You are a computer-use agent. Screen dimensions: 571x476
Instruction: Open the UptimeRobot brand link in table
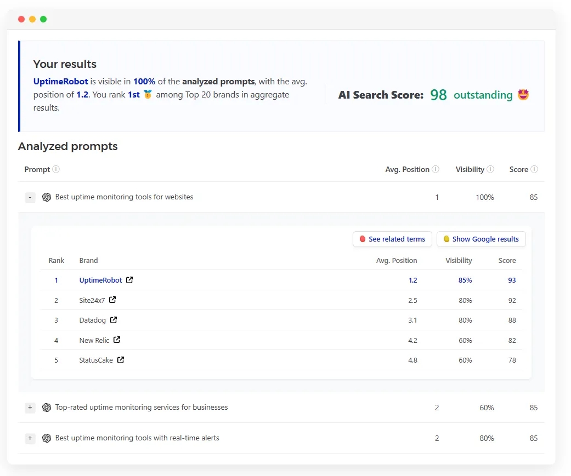100,280
